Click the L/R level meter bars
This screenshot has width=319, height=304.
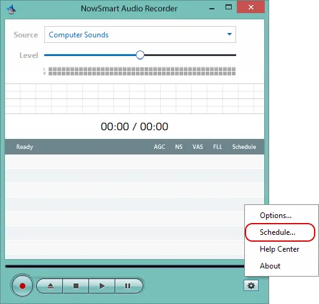coord(142,71)
